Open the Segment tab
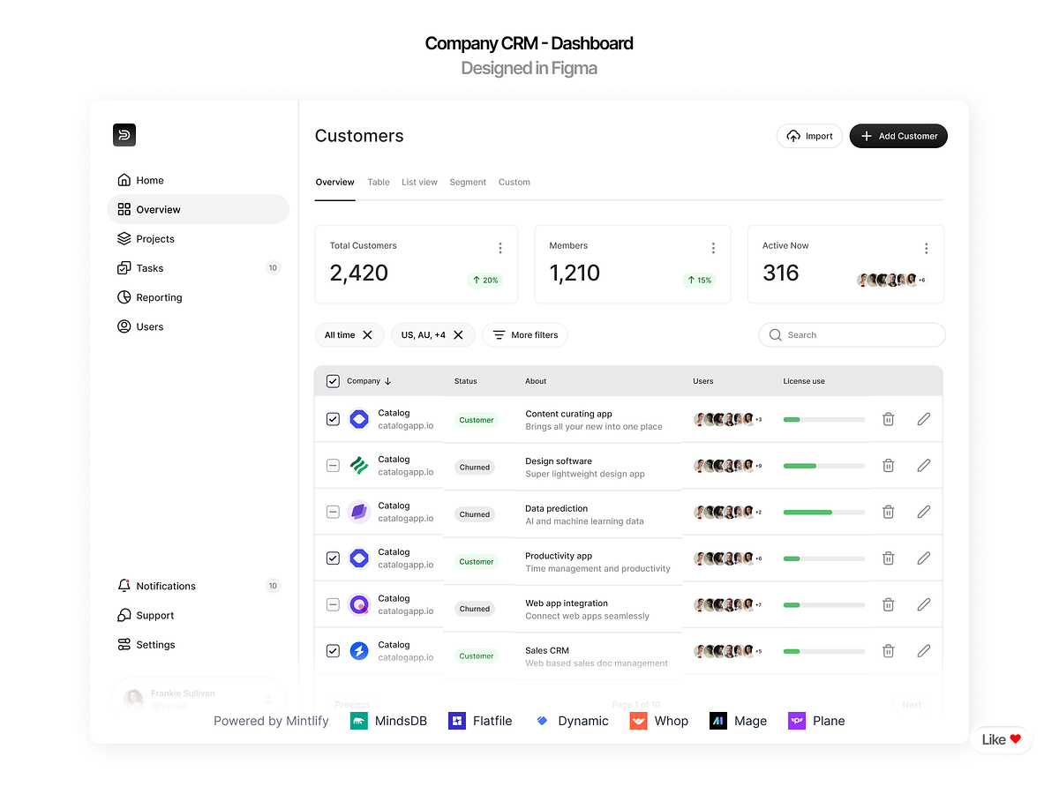Image resolution: width=1059 pixels, height=794 pixels. [x=468, y=182]
